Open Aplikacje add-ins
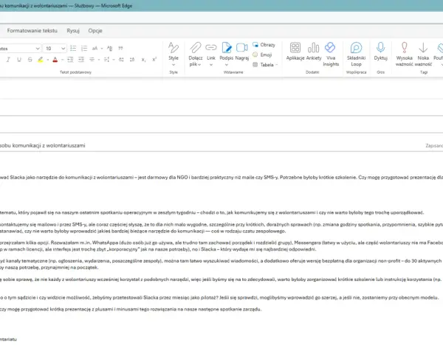443x354 pixels. (x=295, y=51)
